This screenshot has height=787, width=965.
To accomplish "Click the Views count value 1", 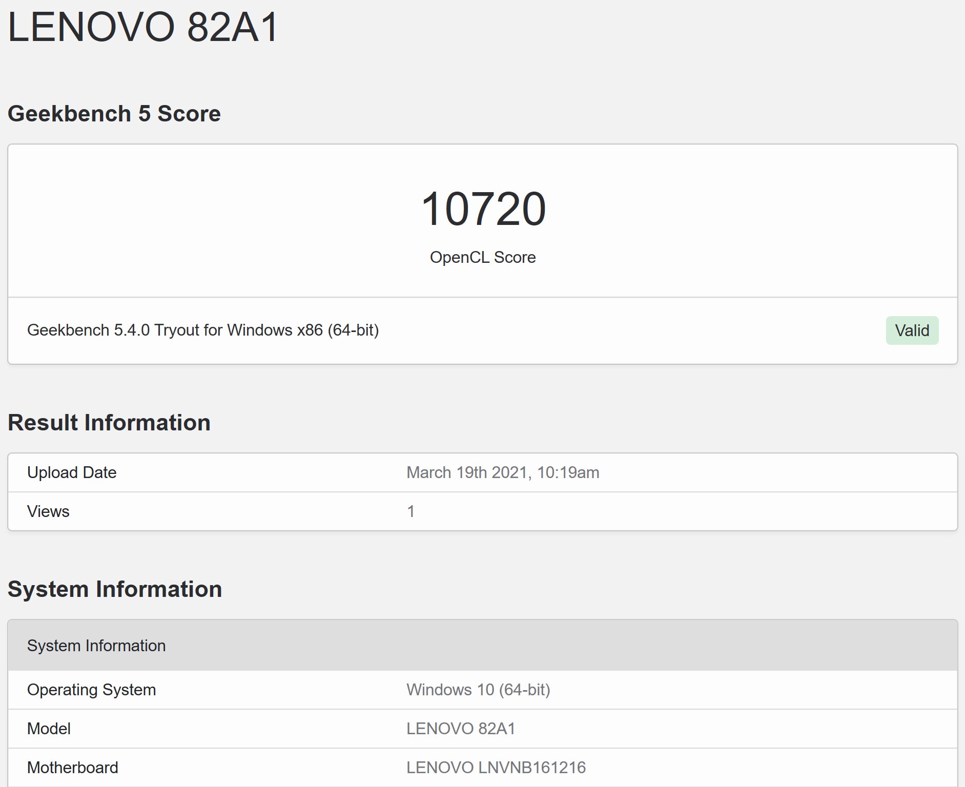I will (410, 511).
